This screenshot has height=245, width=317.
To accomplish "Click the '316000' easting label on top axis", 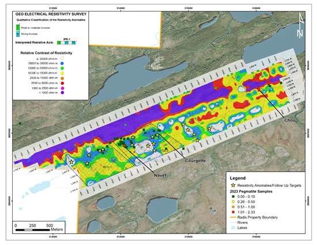I will pos(256,8).
